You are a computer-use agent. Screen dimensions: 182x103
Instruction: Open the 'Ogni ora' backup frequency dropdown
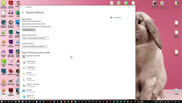pyautogui.click(x=35, y=38)
